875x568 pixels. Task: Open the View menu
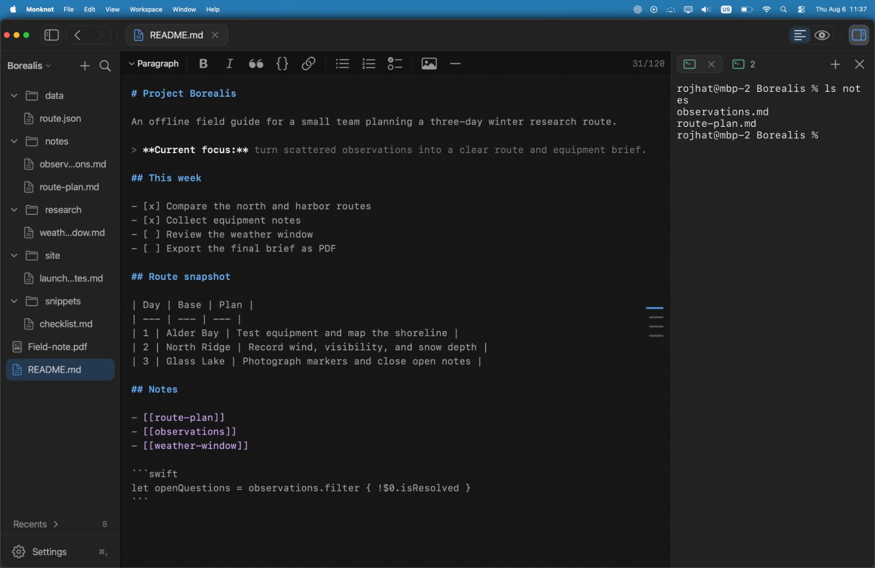[113, 9]
